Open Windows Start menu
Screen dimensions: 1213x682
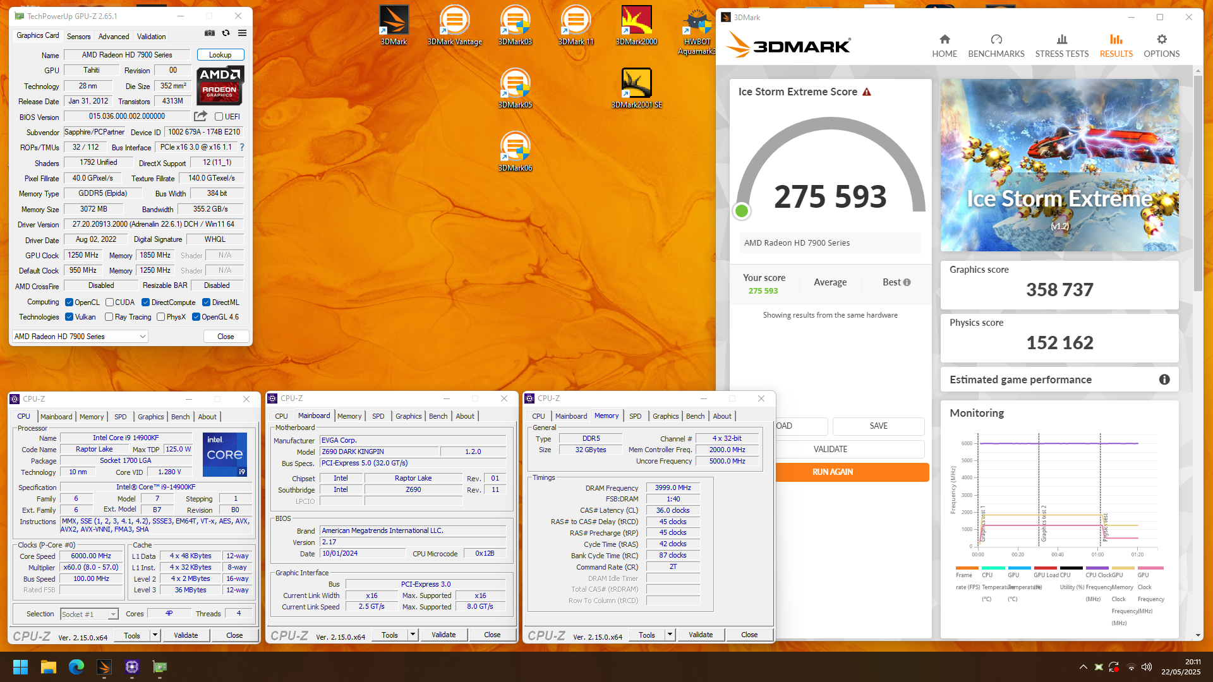coord(20,667)
